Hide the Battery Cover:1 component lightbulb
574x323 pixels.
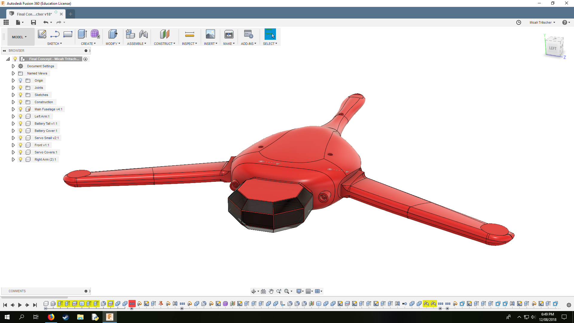[20, 131]
